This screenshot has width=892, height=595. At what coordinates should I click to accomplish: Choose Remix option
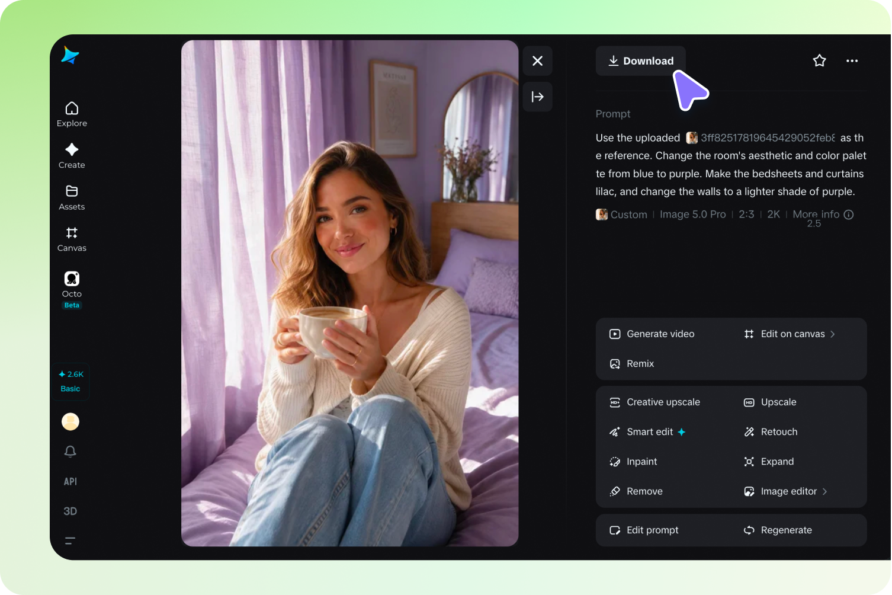point(632,364)
